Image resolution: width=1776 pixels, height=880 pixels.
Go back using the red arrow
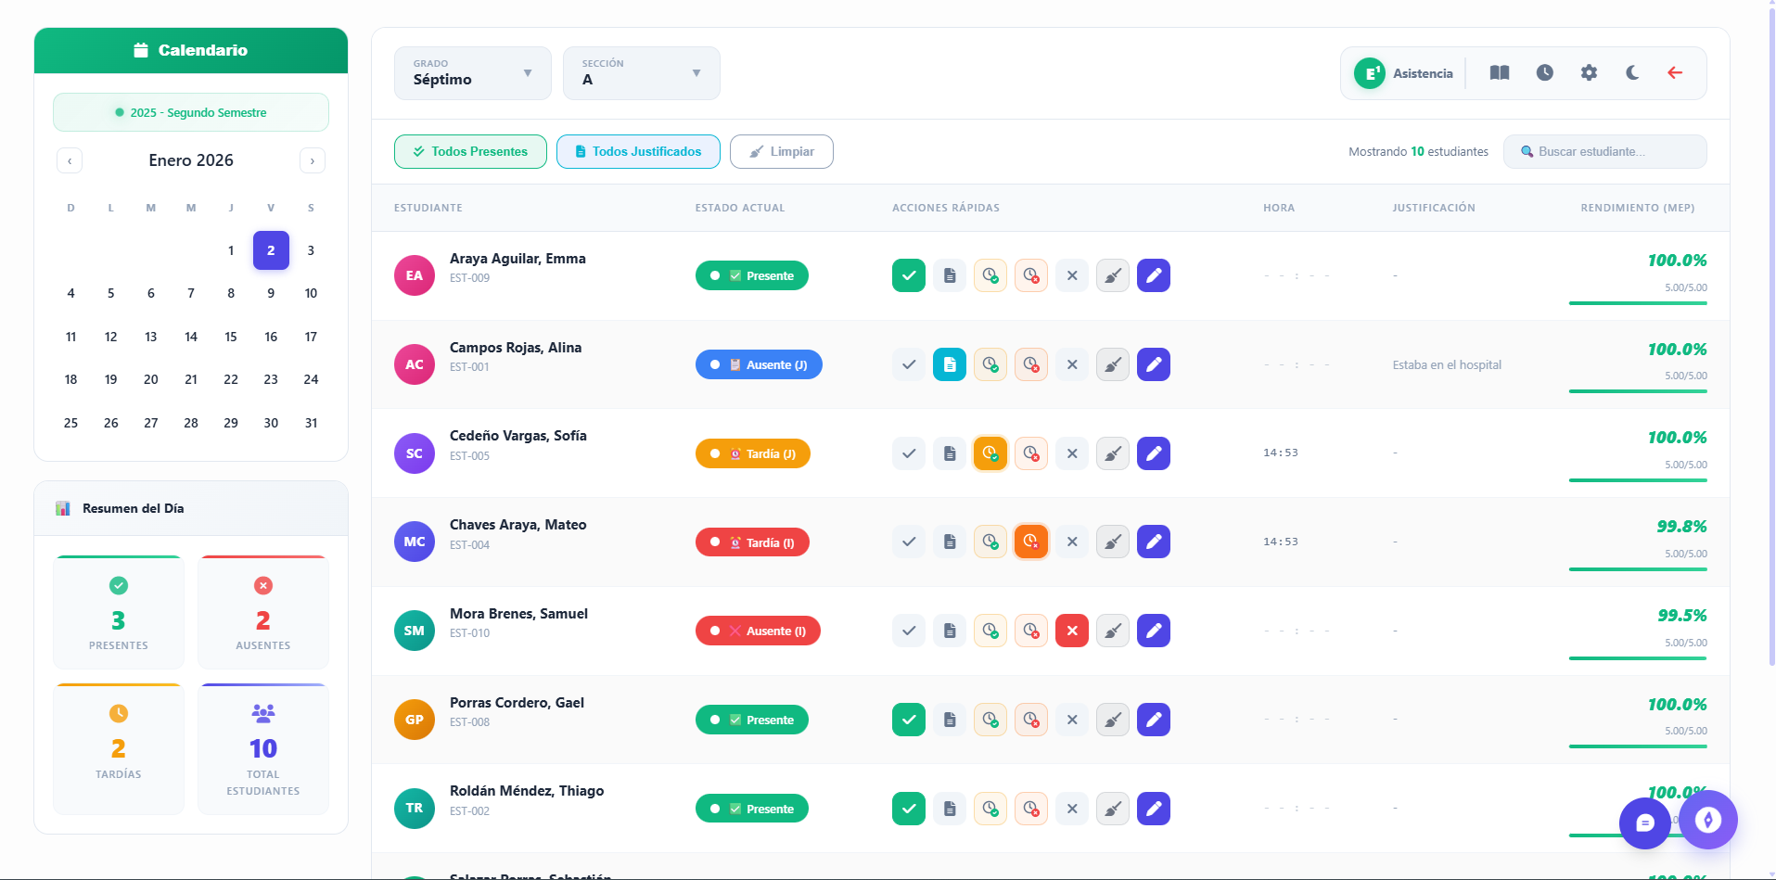(x=1674, y=72)
